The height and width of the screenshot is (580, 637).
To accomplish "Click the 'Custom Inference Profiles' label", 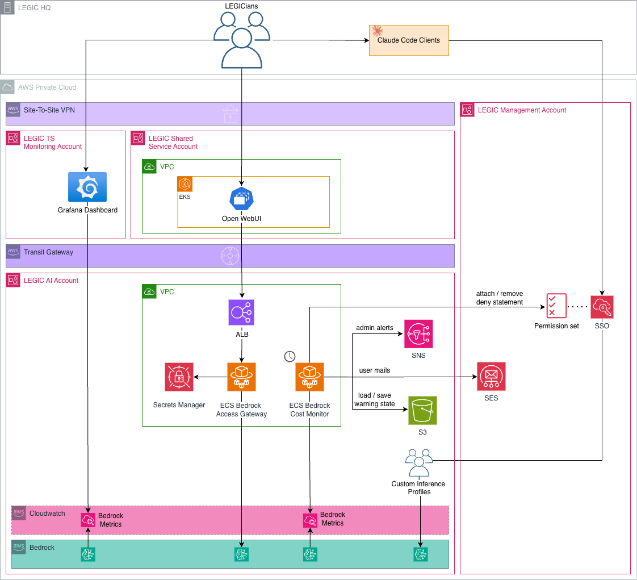I will (418, 488).
